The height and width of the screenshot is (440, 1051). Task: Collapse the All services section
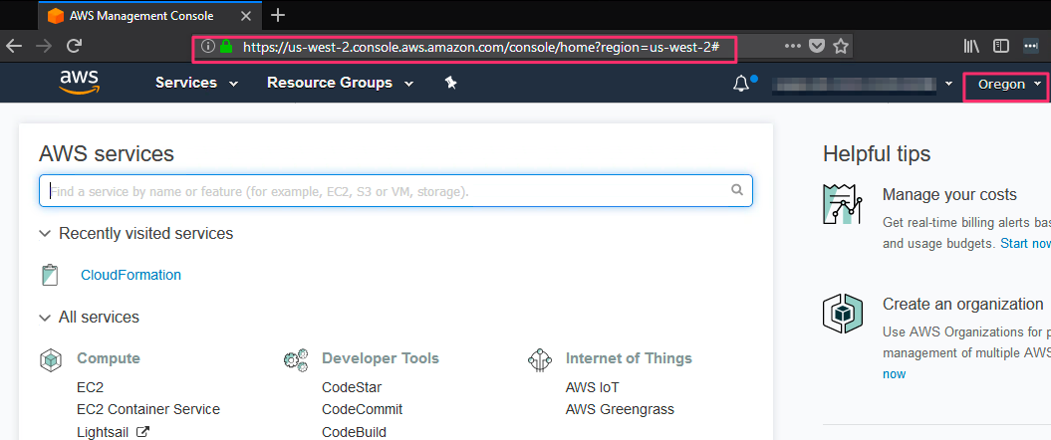pos(45,318)
